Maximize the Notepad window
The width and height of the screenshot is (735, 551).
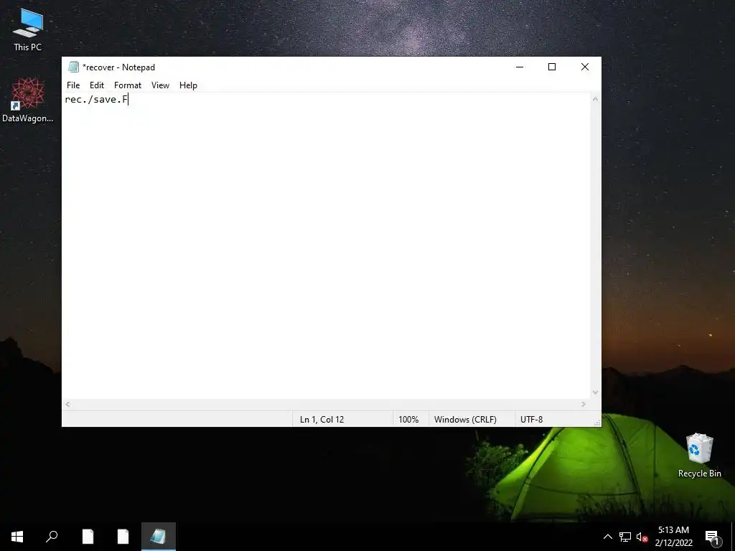tap(552, 67)
